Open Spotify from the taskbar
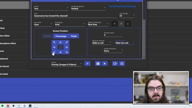This screenshot has width=192, height=108. [2, 106]
